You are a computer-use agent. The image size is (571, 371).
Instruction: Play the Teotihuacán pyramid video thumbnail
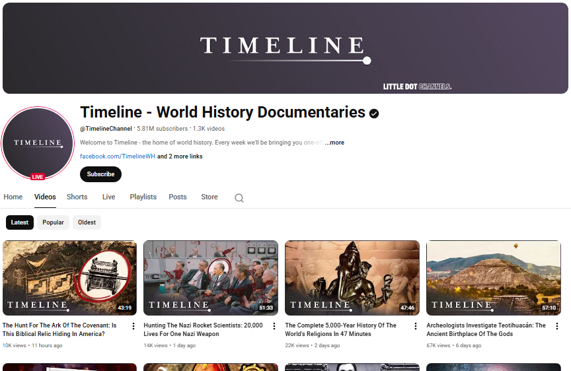point(494,278)
